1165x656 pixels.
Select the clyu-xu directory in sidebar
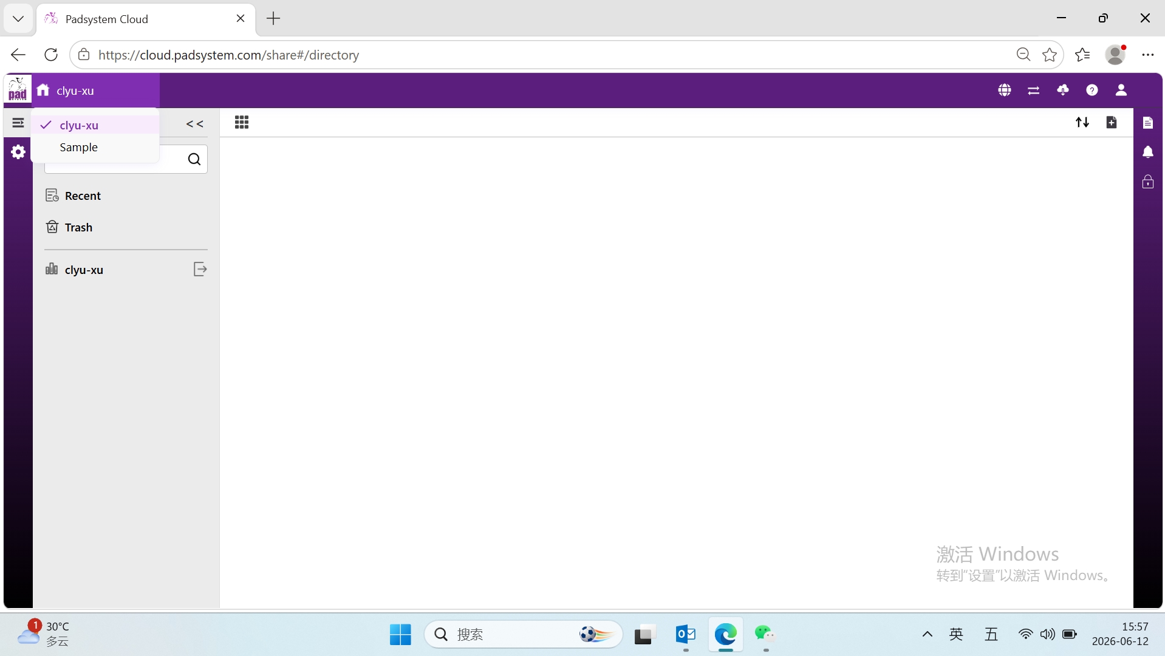[x=75, y=270]
